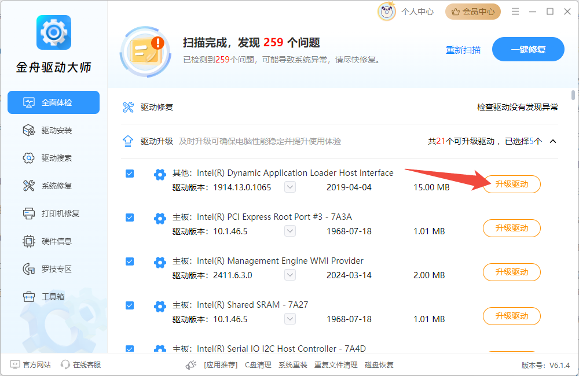Click the 在线客服 headset icon
The width and height of the screenshot is (579, 376).
click(65, 364)
